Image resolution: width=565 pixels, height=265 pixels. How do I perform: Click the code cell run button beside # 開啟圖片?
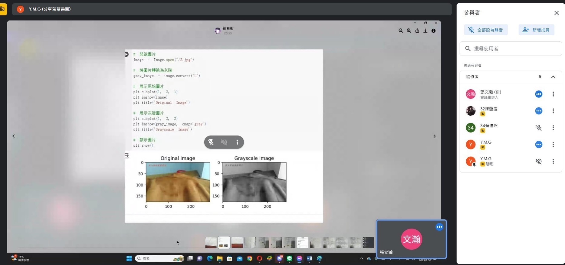tap(127, 54)
